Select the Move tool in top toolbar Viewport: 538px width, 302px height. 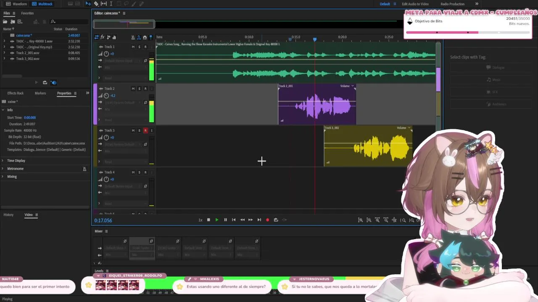(x=88, y=4)
